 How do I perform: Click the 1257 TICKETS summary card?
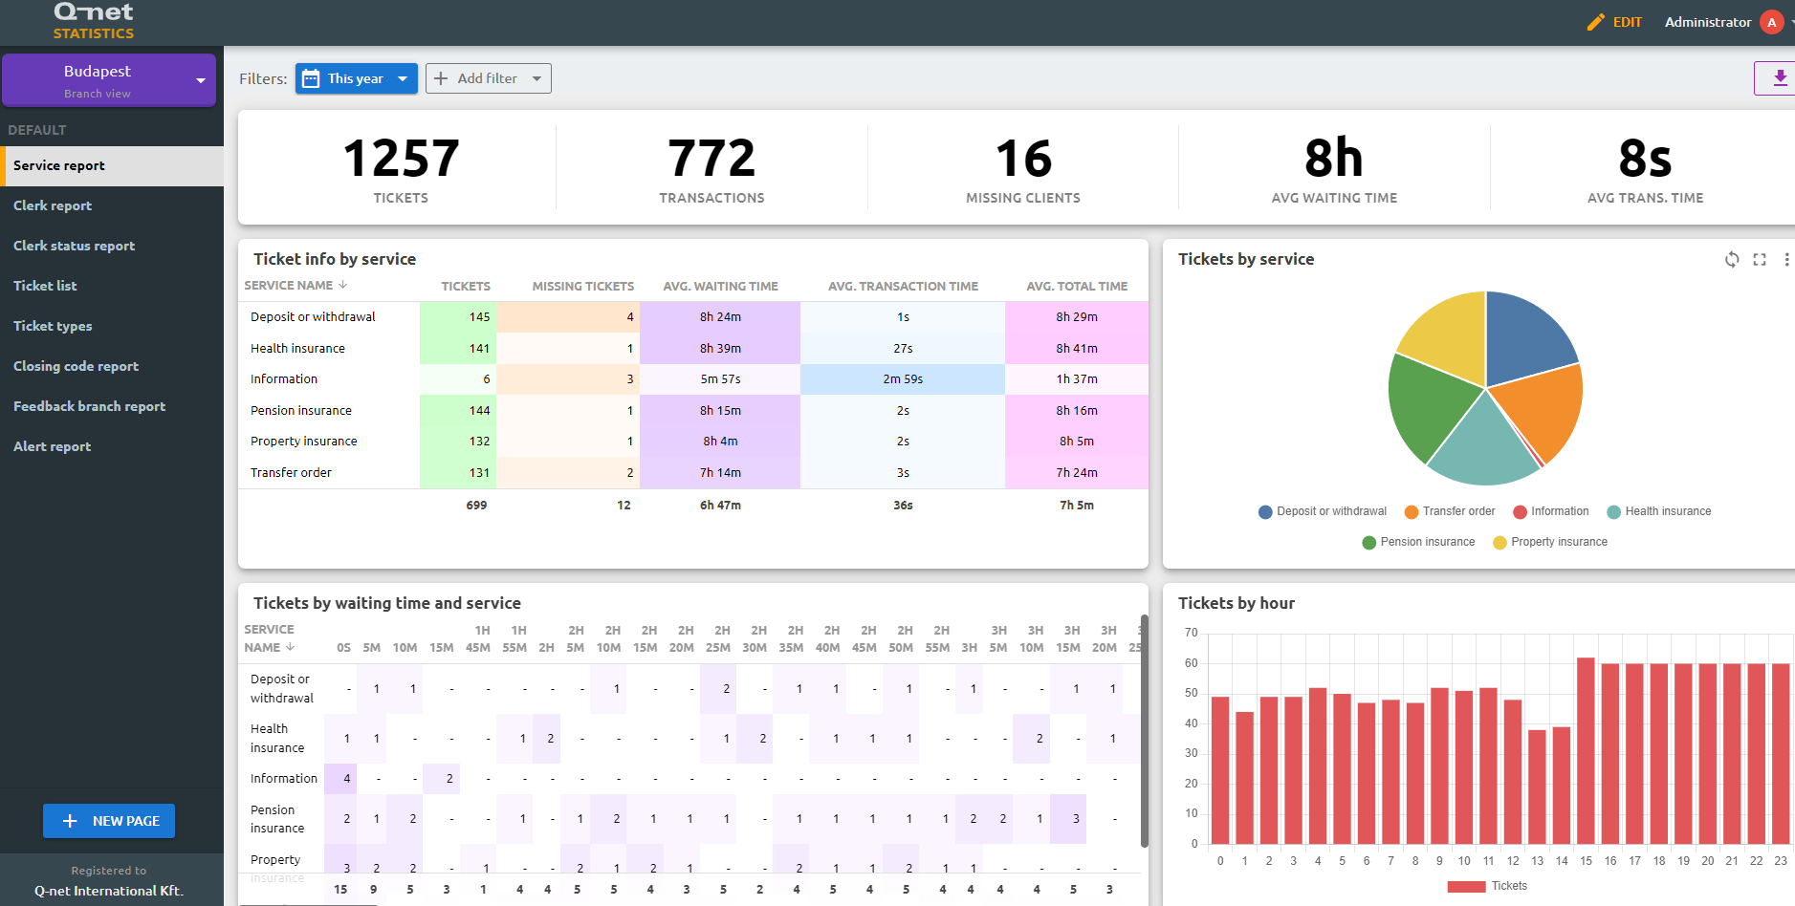tap(401, 169)
